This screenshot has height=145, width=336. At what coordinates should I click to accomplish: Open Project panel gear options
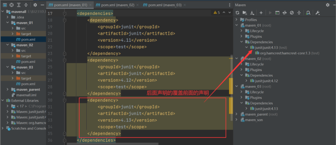tap(35, 5)
